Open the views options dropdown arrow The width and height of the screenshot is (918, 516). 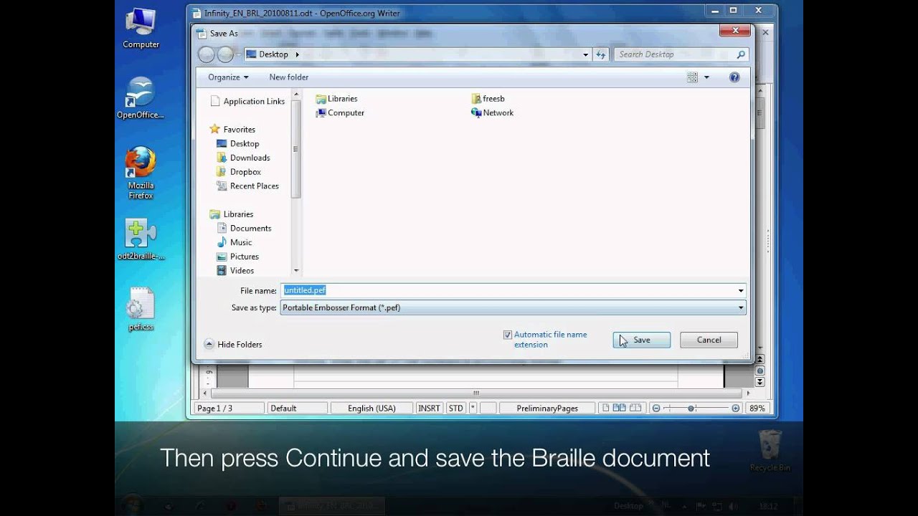(706, 77)
